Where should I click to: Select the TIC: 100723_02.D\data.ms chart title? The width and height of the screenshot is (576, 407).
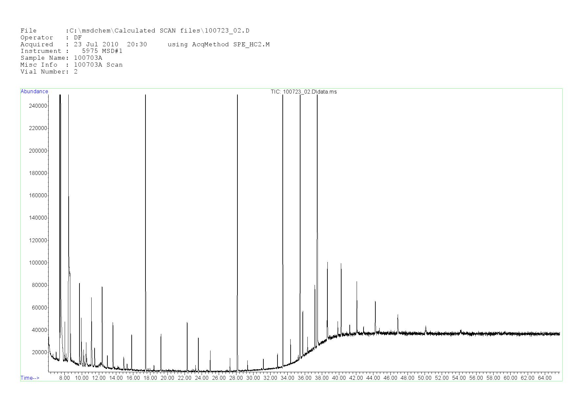point(303,92)
